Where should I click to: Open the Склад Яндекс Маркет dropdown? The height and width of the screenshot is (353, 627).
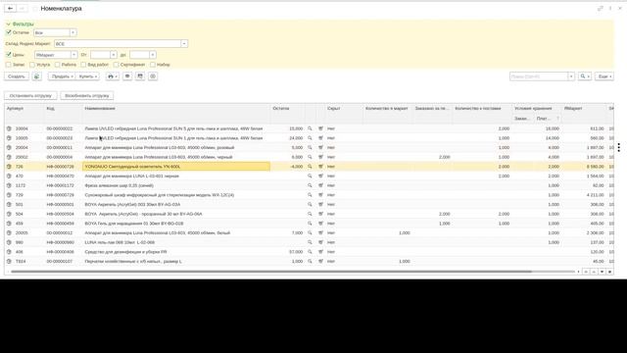point(184,43)
